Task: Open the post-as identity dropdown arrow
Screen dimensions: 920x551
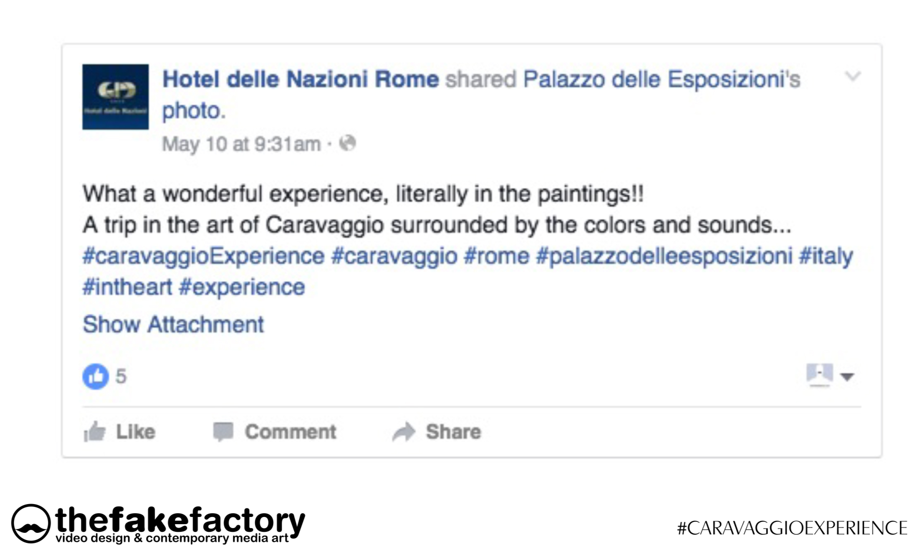Action: click(847, 377)
